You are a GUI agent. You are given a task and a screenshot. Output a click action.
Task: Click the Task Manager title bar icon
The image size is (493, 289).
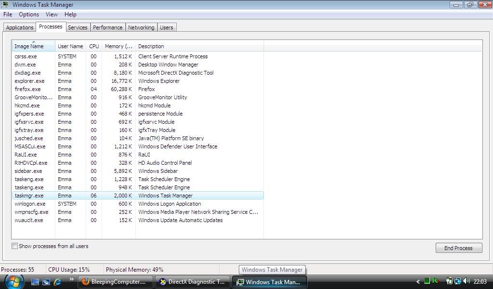[5, 4]
